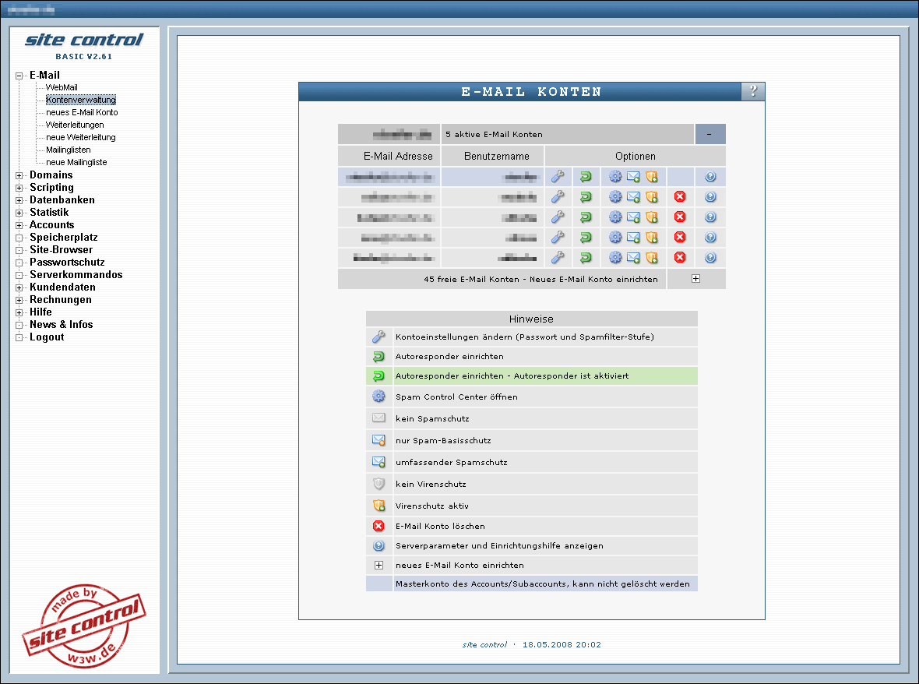This screenshot has width=919, height=684.
Task: Open Mailinglisten in the sidebar
Action: (x=69, y=150)
